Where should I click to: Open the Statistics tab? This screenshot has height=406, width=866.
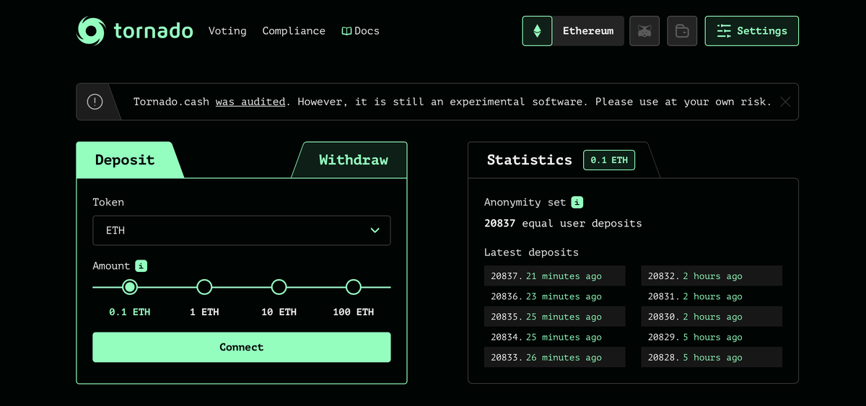tap(529, 160)
